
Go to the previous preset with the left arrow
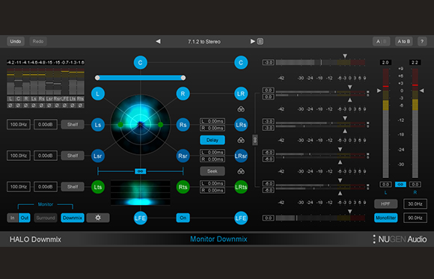158,41
